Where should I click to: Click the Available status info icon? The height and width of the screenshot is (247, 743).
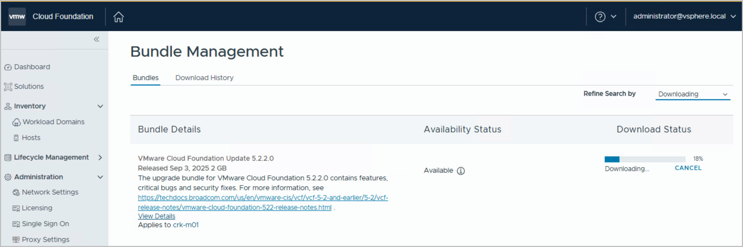click(461, 171)
